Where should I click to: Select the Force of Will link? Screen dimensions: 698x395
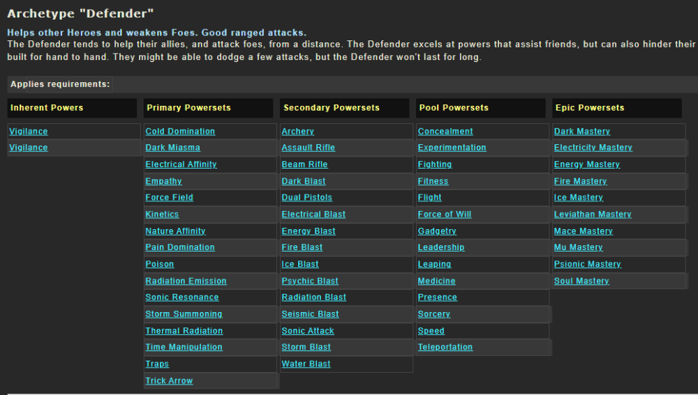click(x=445, y=215)
